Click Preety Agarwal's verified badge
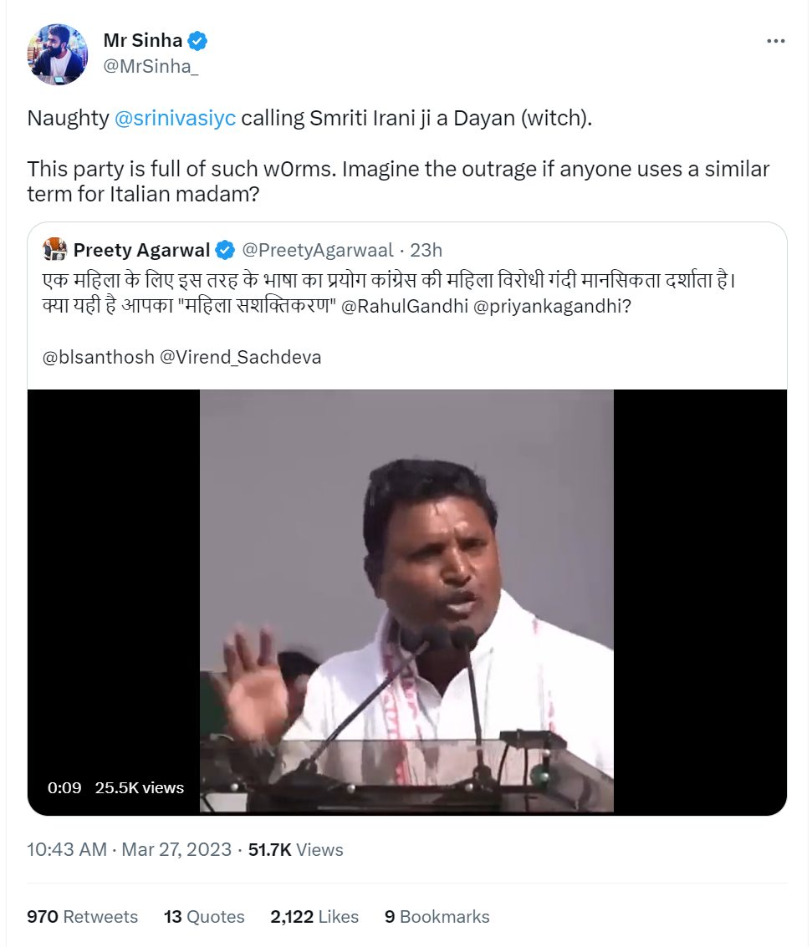 click(x=225, y=250)
